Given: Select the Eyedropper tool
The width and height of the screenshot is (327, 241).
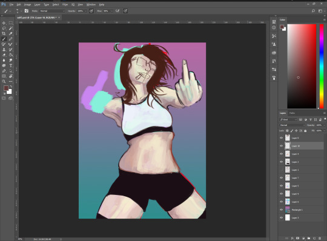Looking at the screenshot, I should (x=11, y=33).
